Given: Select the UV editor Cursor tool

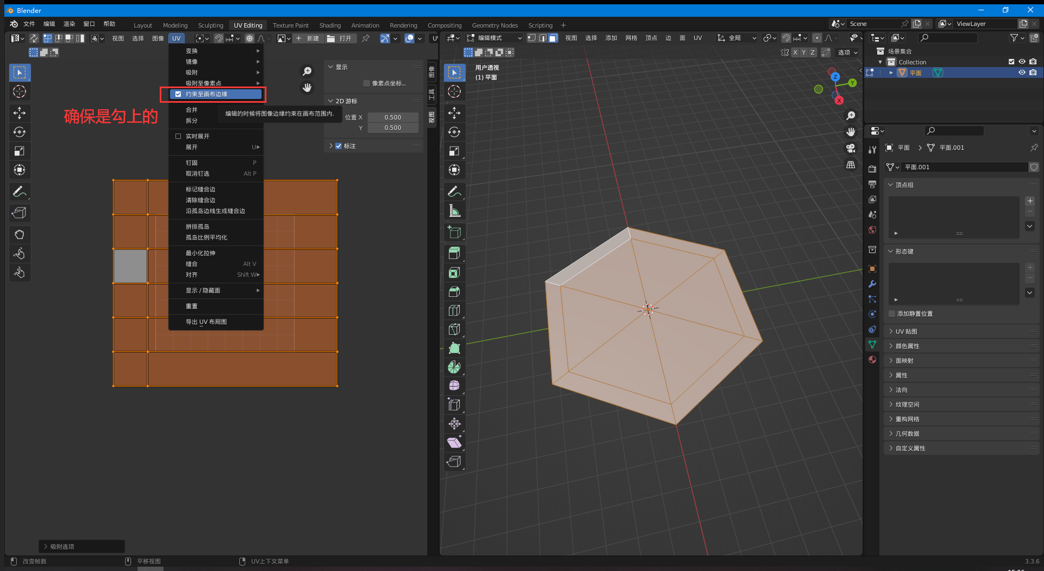Looking at the screenshot, I should [19, 91].
